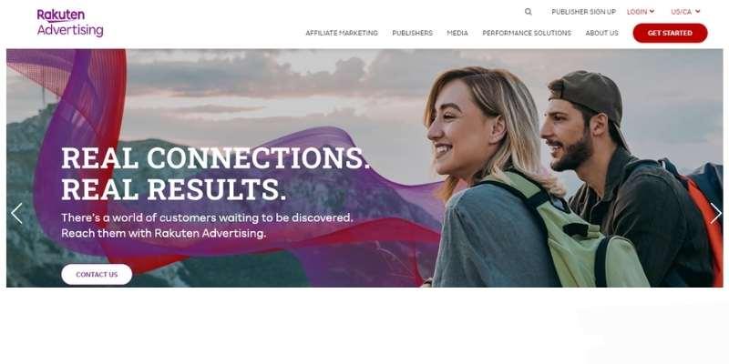Click the search magnifier icon
Image resolution: width=729 pixels, height=364 pixels.
coord(529,12)
